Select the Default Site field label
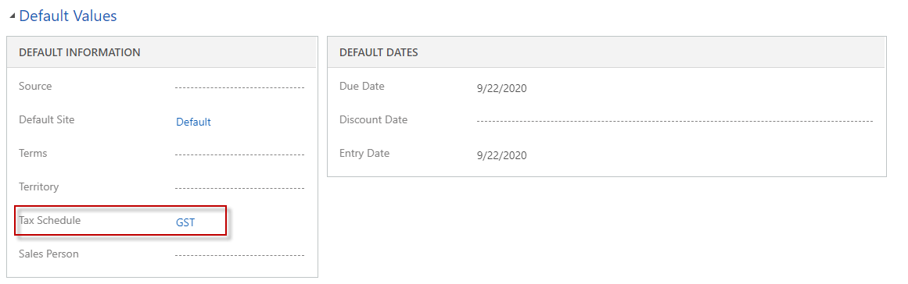This screenshot has height=284, width=908. [x=47, y=120]
